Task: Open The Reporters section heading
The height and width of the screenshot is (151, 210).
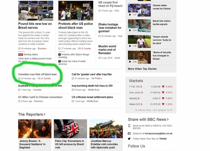Action: click(30, 114)
